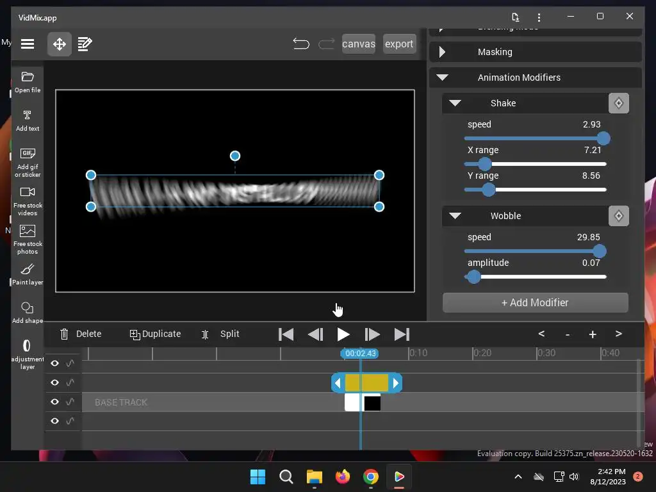The height and width of the screenshot is (492, 656).
Task: Collapse the Shake modifier
Action: pos(455,103)
